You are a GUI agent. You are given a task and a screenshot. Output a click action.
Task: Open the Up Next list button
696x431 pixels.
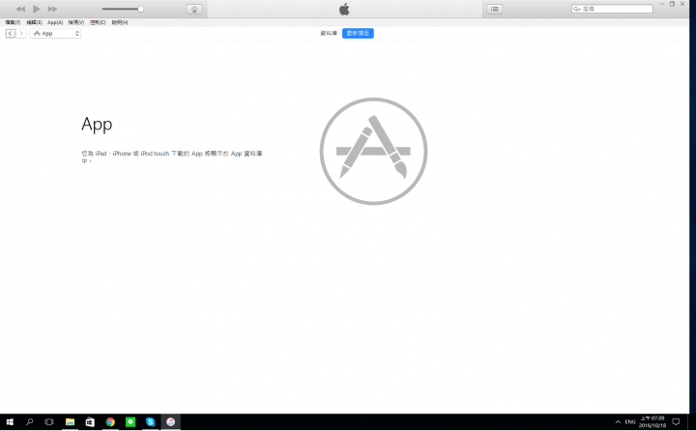(x=495, y=9)
